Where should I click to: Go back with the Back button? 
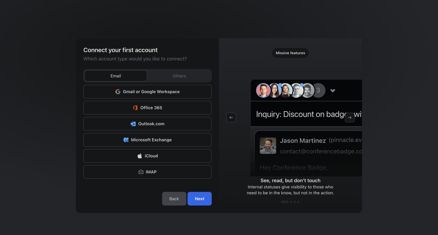(174, 199)
